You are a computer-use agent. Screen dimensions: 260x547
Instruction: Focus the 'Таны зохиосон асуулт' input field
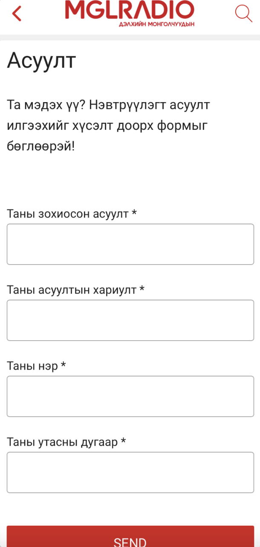click(130, 244)
